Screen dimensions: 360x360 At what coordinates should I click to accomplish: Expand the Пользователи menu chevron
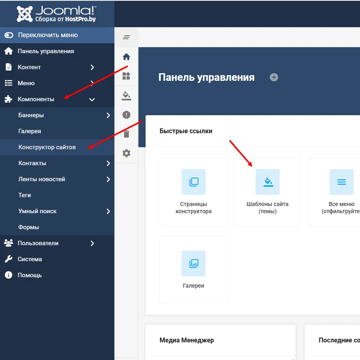(92, 243)
